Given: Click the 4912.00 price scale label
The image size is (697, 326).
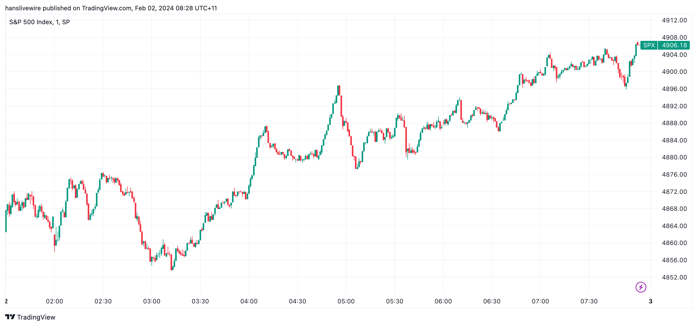Looking at the screenshot, I should point(674,20).
